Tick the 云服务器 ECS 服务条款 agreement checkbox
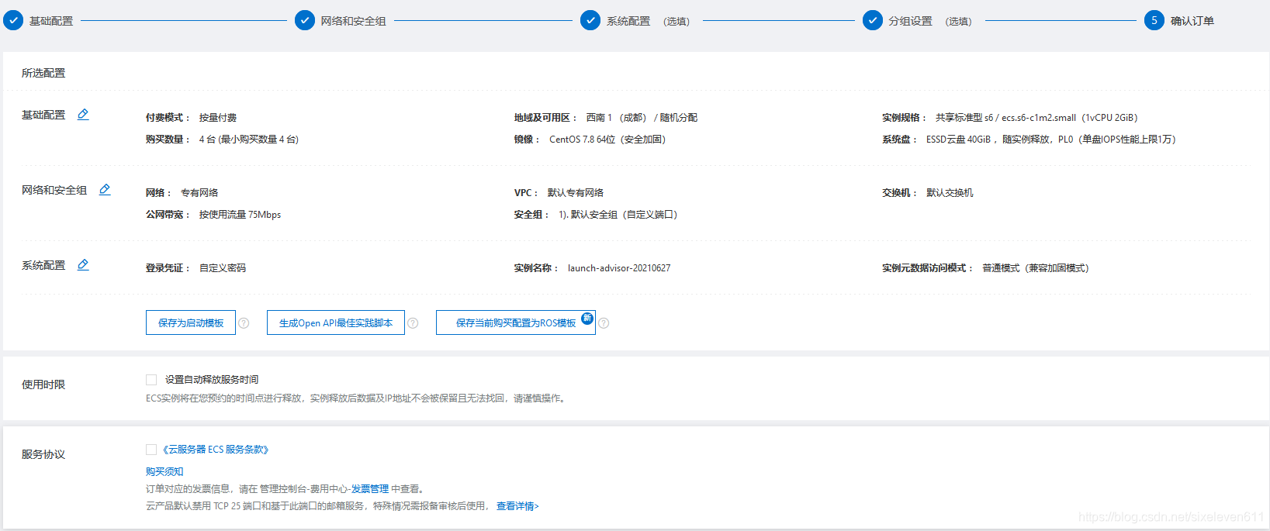Screen dimensions: 1270x531 click(x=151, y=450)
